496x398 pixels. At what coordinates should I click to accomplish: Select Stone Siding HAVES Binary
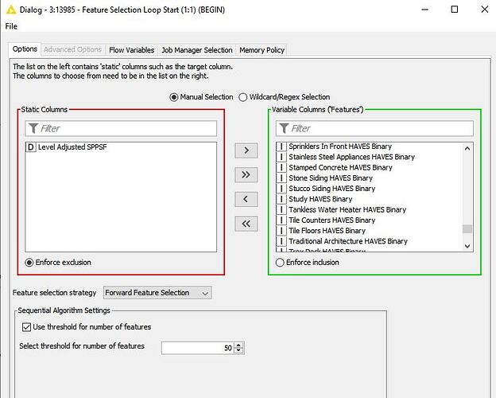pos(331,178)
